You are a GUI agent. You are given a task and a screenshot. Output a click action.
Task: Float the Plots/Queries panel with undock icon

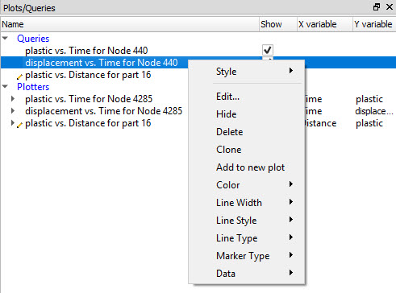[377, 7]
